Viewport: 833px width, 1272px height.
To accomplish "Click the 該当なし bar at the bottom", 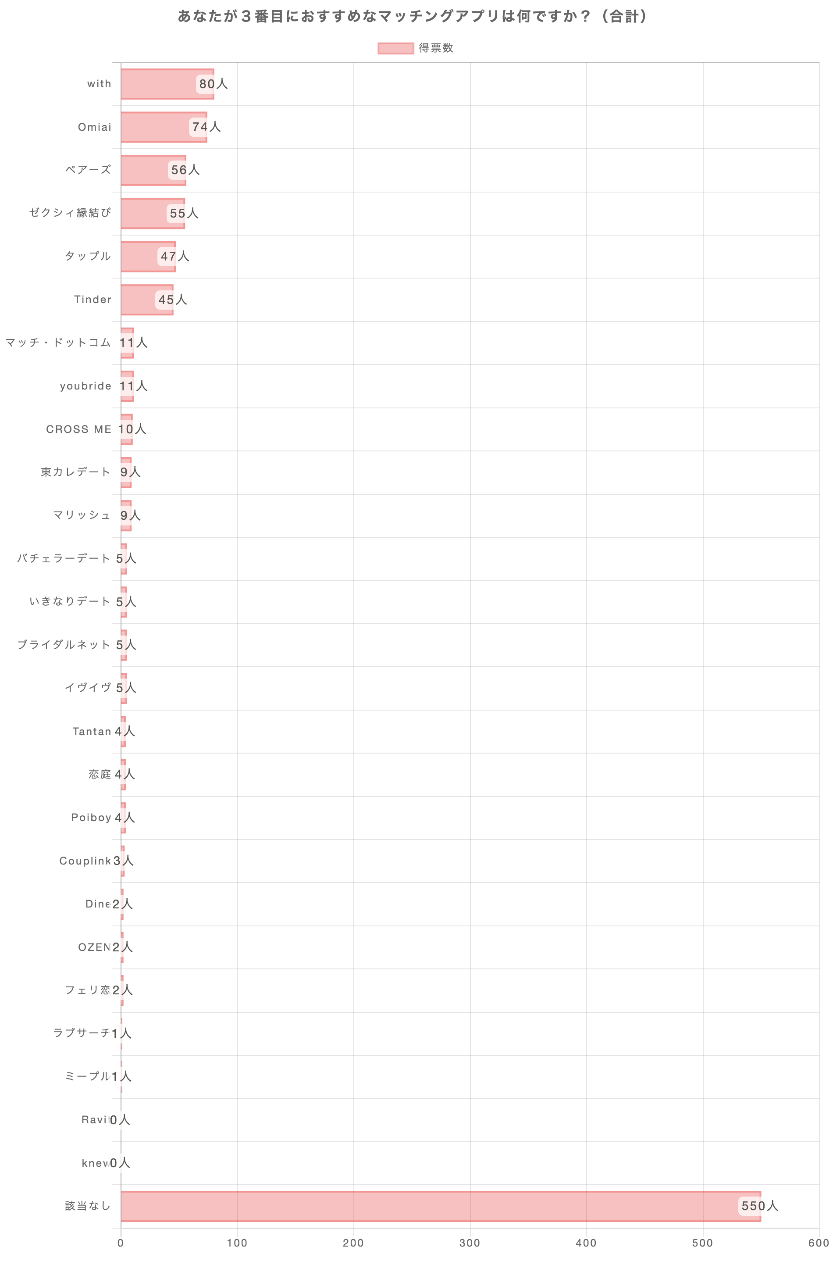I will point(427,1206).
